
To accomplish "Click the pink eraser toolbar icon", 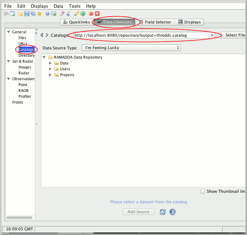I will click(x=62, y=14).
